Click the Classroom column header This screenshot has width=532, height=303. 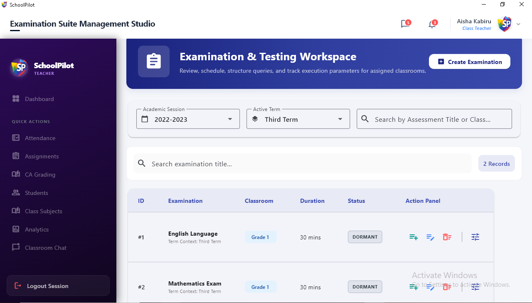pos(259,201)
